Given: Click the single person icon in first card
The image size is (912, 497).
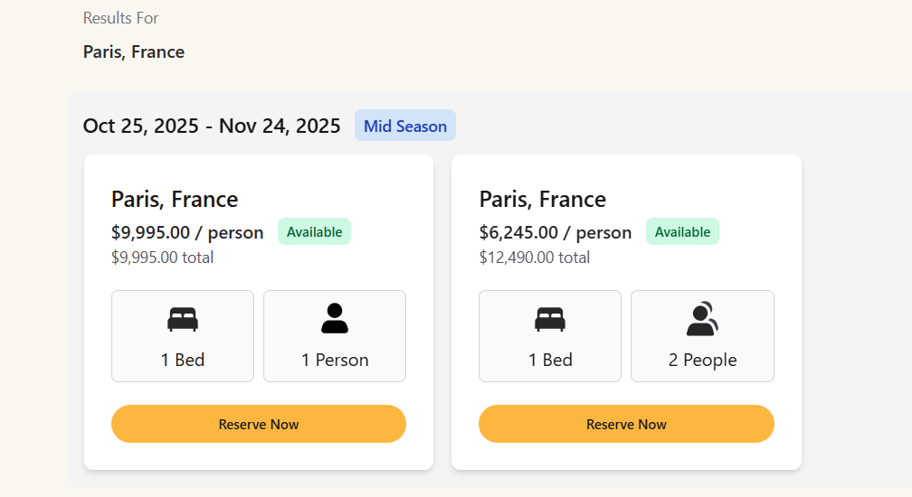Looking at the screenshot, I should click(335, 318).
